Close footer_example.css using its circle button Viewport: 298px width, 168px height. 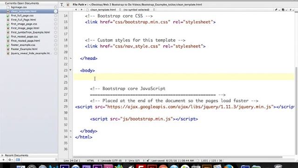click(55, 45)
